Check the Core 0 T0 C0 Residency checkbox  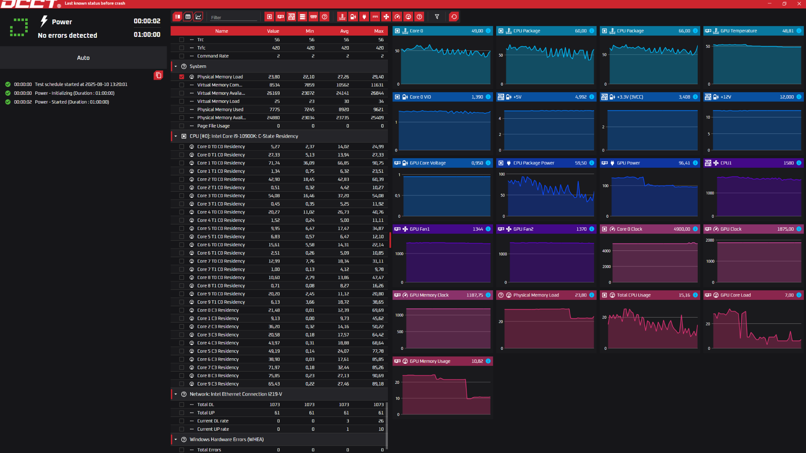[182, 147]
